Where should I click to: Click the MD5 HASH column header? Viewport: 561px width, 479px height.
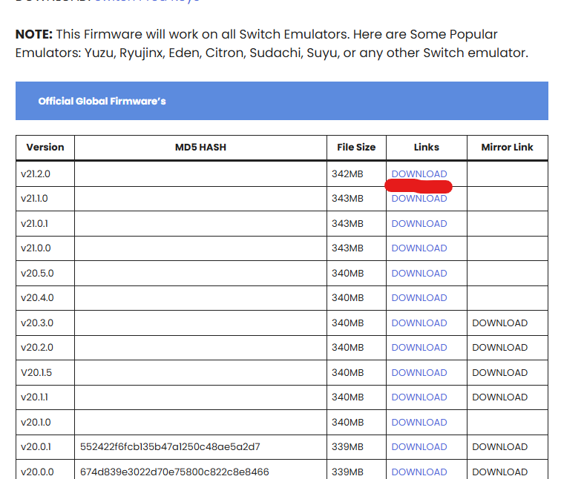tap(200, 148)
